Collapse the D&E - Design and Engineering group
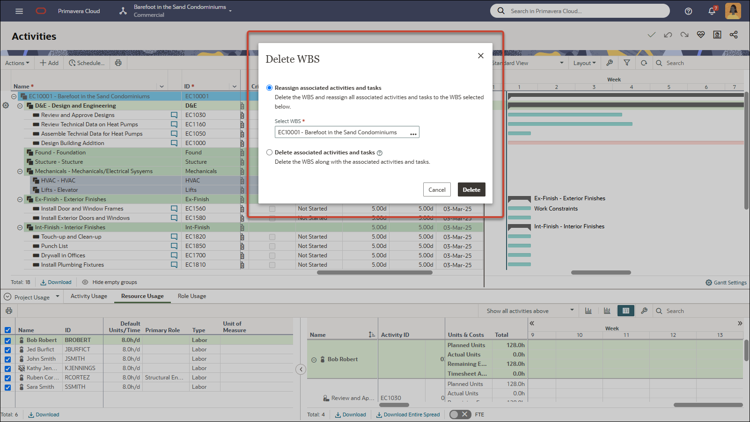 20,106
